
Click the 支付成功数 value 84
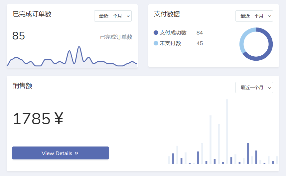(x=200, y=33)
